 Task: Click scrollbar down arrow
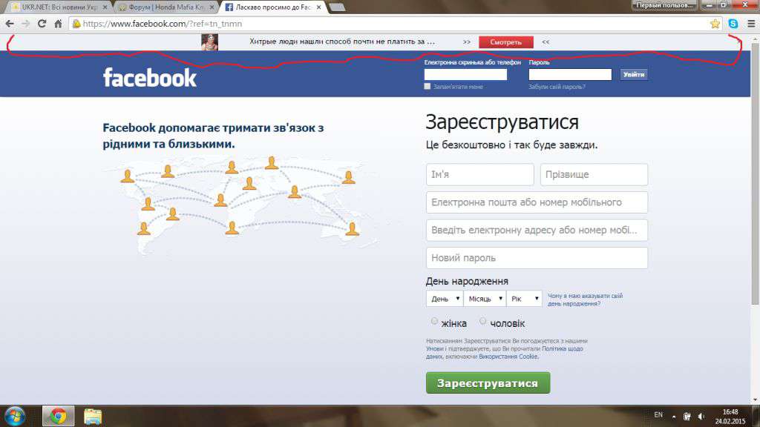[755, 400]
